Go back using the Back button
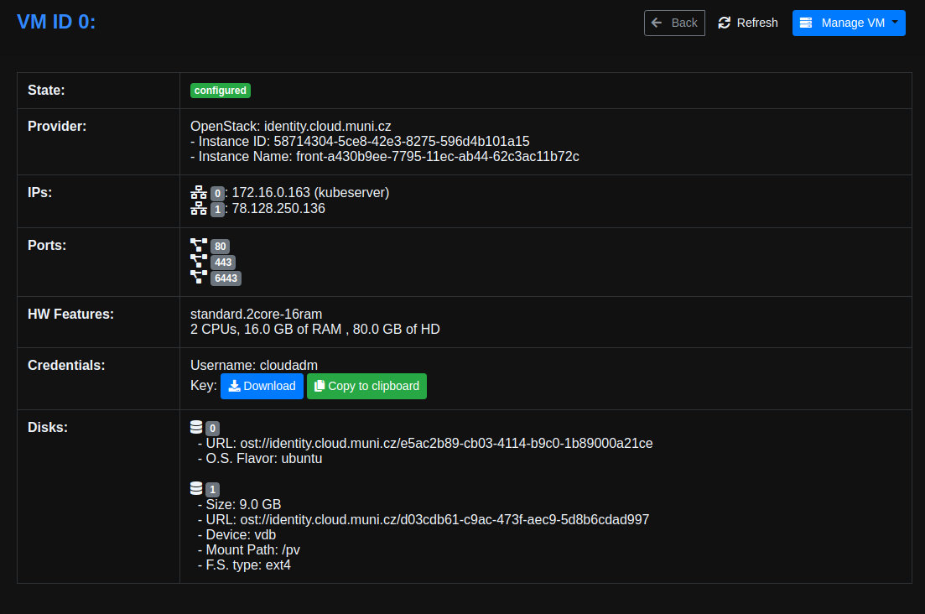This screenshot has height=614, width=925. point(674,23)
